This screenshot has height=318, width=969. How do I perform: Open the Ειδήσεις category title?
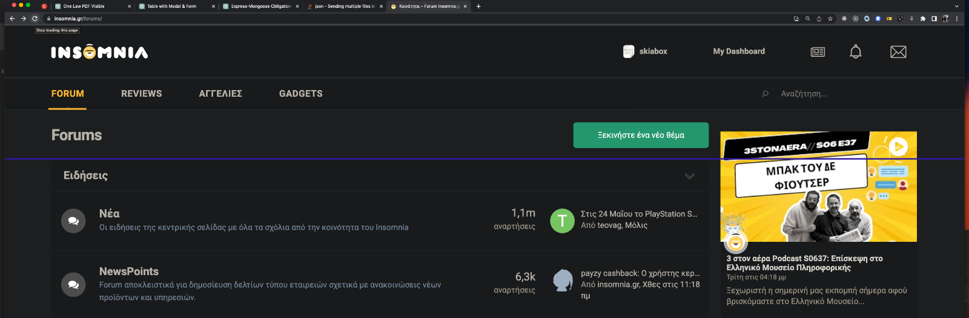point(85,175)
